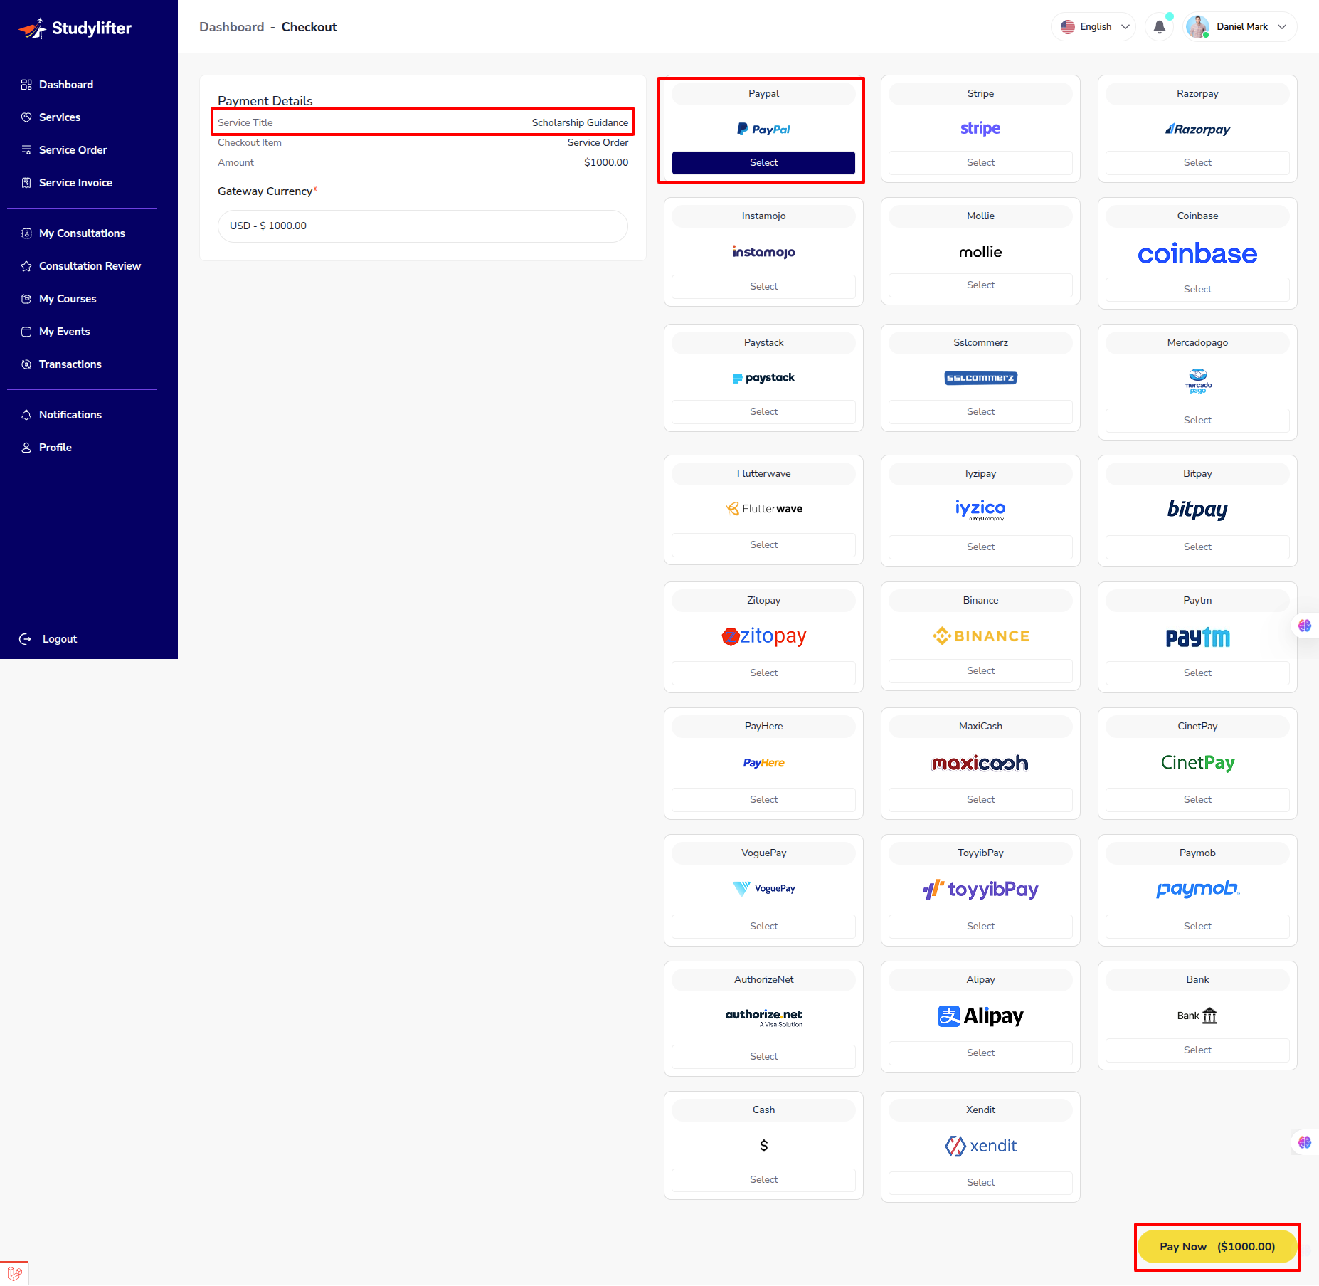Click the Scholarship Guidance service title text
Viewport: 1319px width, 1286px height.
point(580,123)
